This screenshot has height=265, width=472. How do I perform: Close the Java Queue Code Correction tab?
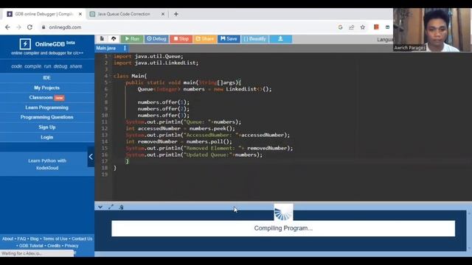coord(163,14)
